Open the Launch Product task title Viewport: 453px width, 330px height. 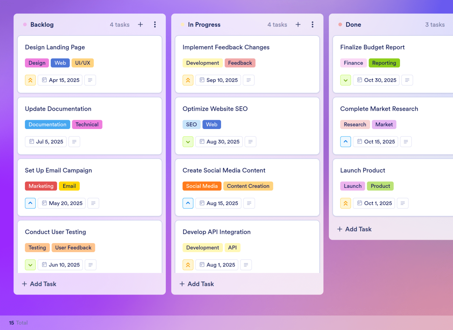(363, 170)
